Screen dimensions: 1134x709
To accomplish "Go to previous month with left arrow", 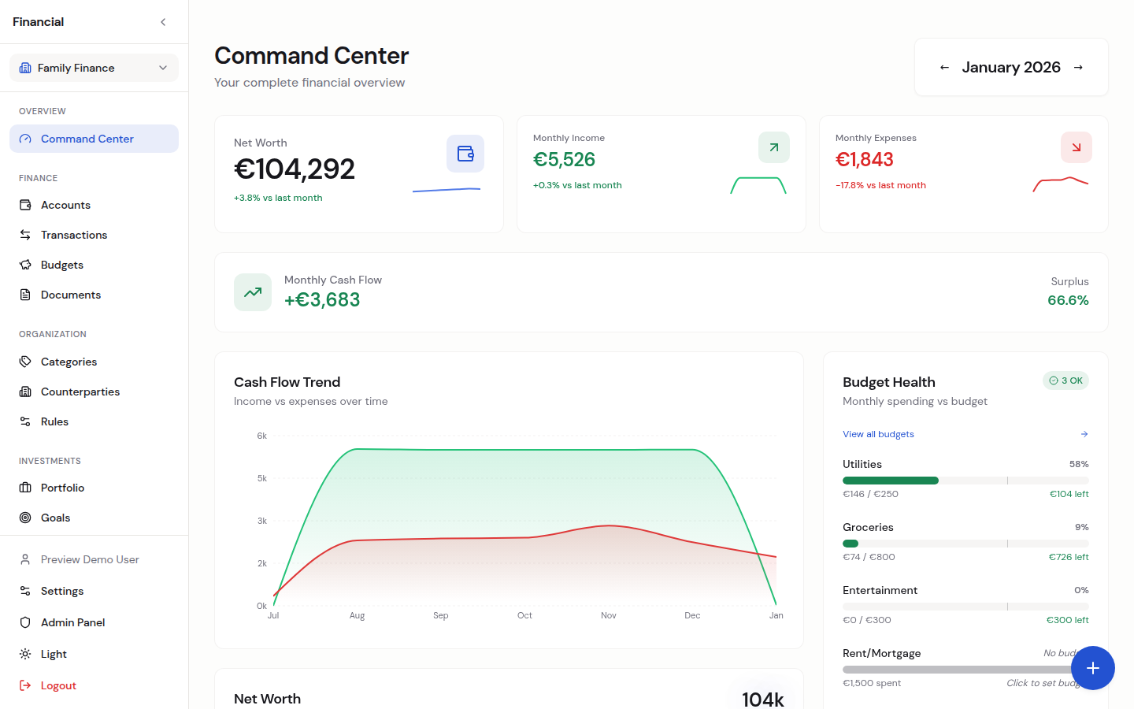I will coord(944,68).
